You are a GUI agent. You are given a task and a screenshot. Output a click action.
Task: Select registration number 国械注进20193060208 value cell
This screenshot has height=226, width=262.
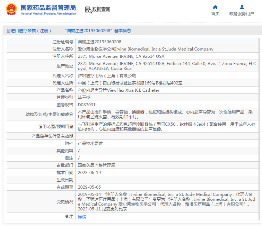167,42
